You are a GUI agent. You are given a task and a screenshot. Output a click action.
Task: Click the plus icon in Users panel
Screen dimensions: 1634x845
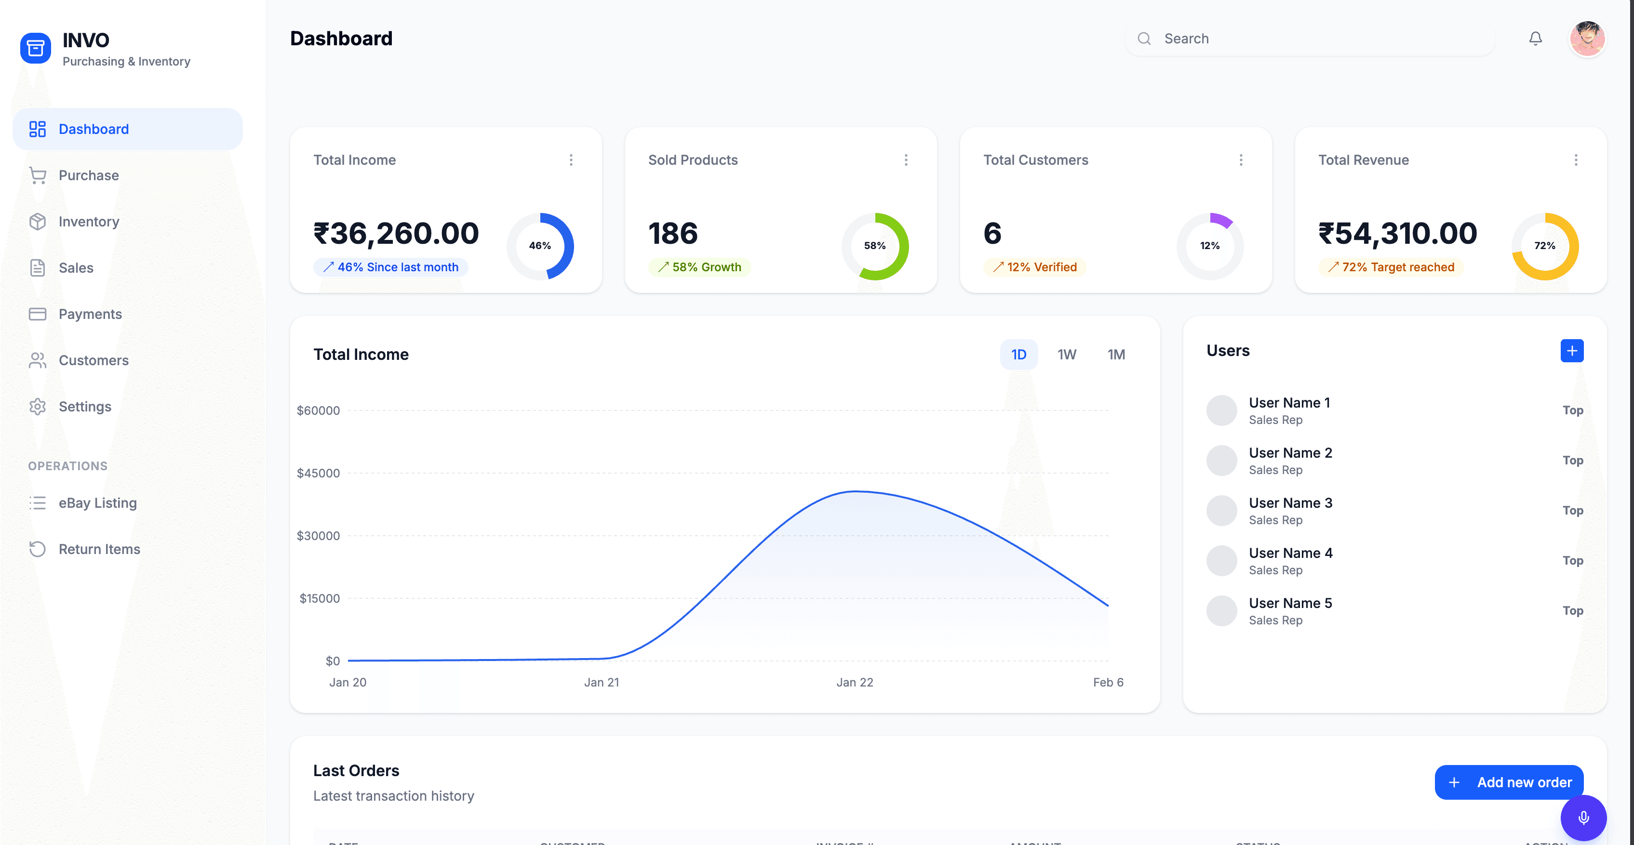[1571, 351]
